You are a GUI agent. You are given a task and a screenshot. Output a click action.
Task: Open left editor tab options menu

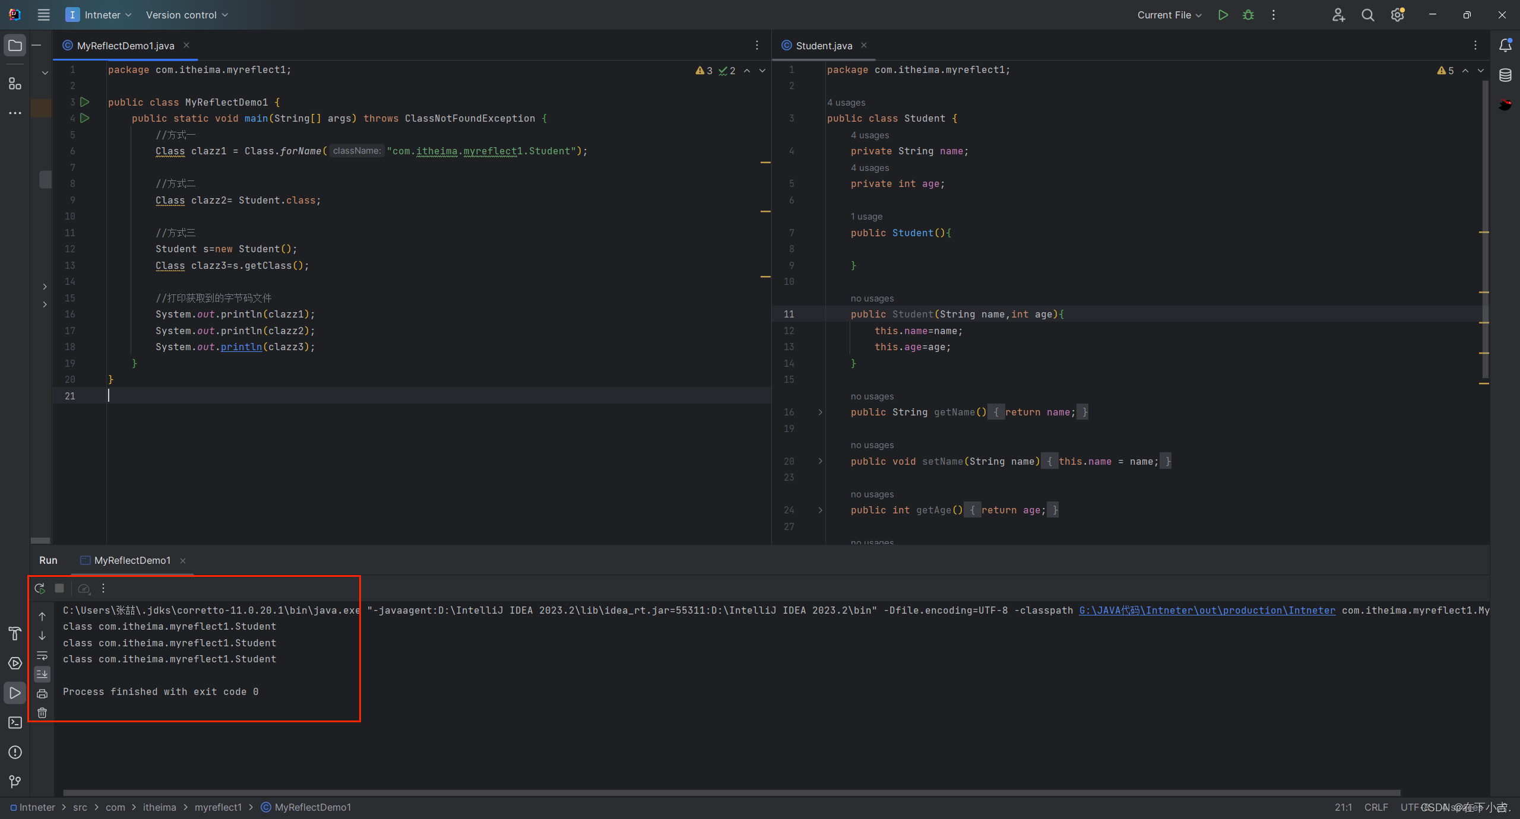click(x=757, y=46)
